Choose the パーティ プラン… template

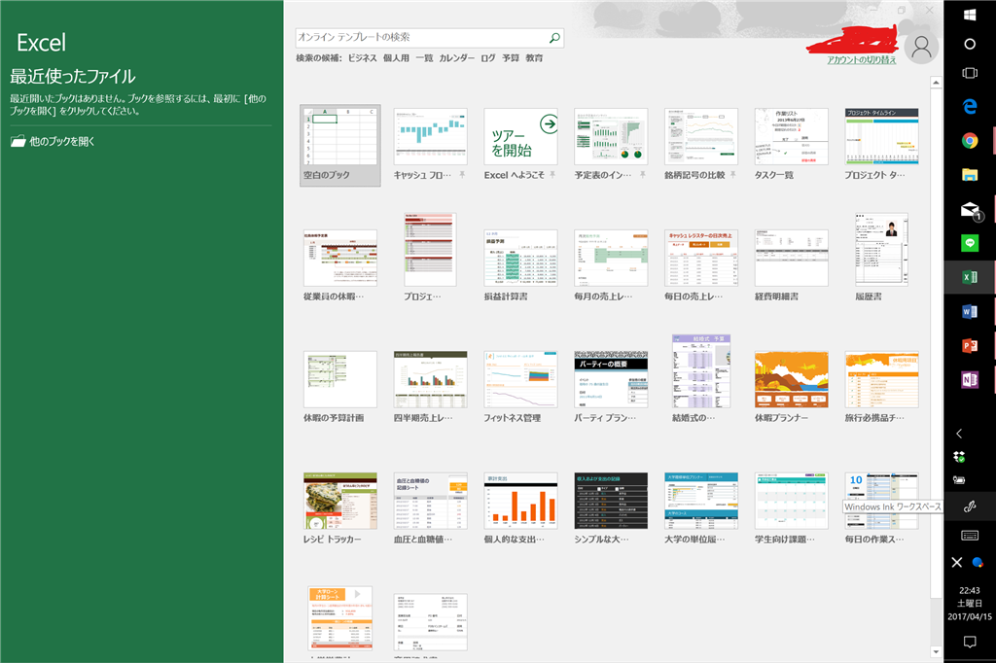coord(611,387)
